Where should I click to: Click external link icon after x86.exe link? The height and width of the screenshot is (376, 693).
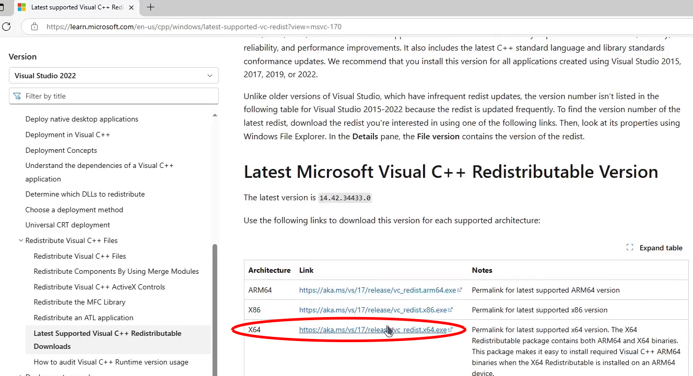coord(451,310)
